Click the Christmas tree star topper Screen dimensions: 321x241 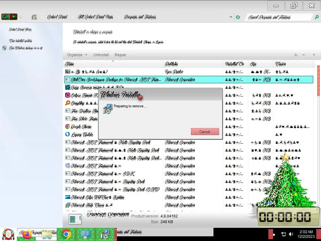click(285, 158)
